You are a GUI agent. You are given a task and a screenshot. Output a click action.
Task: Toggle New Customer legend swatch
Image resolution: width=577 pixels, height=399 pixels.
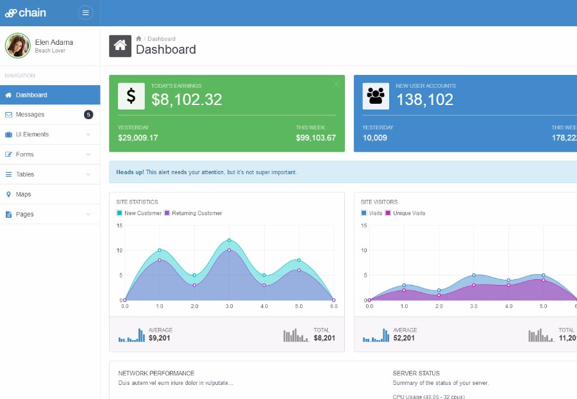coord(119,213)
